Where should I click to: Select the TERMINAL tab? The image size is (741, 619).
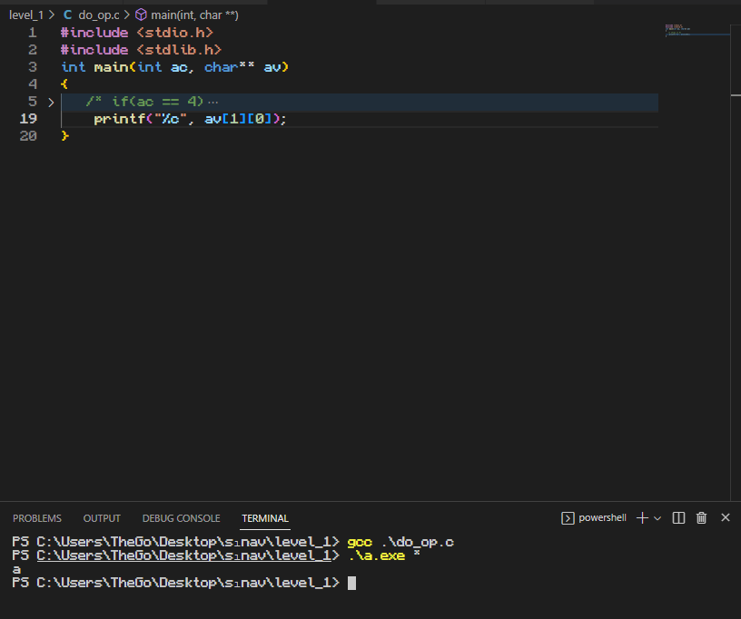click(x=265, y=518)
